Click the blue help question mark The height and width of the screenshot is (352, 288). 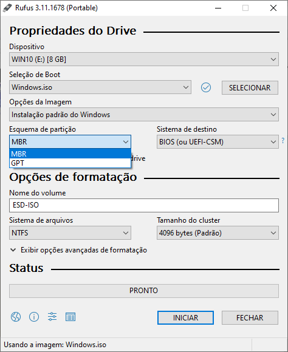283,141
